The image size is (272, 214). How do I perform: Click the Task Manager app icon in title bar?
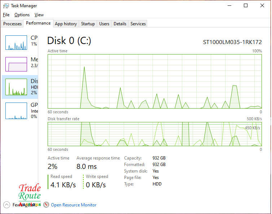(x=6, y=6)
